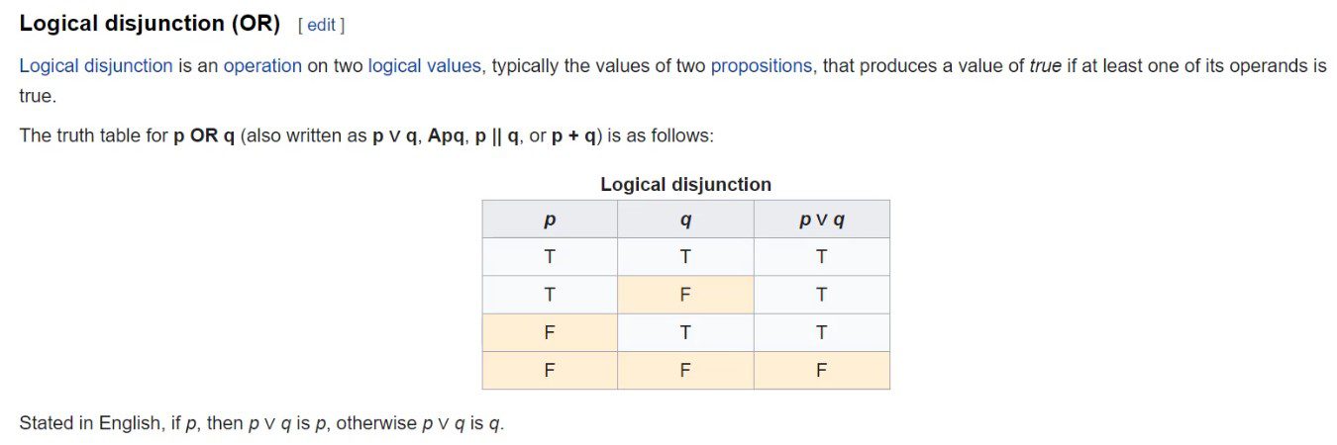Open the Logical disjunction link
Screen dimensions: 1337x445
click(x=96, y=66)
